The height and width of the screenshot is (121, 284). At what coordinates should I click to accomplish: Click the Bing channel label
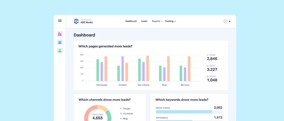125,119
